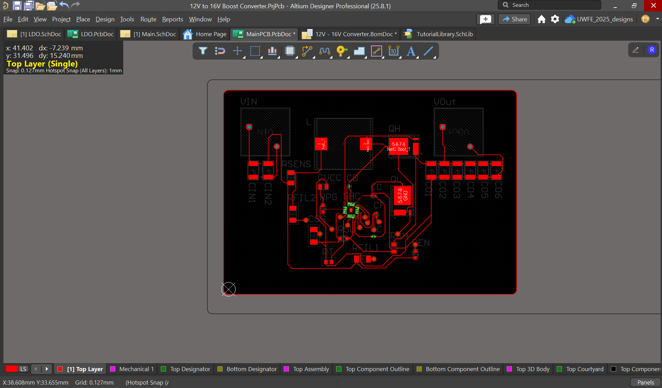Select the Place Component chip tool
The image size is (662, 388).
(x=290, y=51)
